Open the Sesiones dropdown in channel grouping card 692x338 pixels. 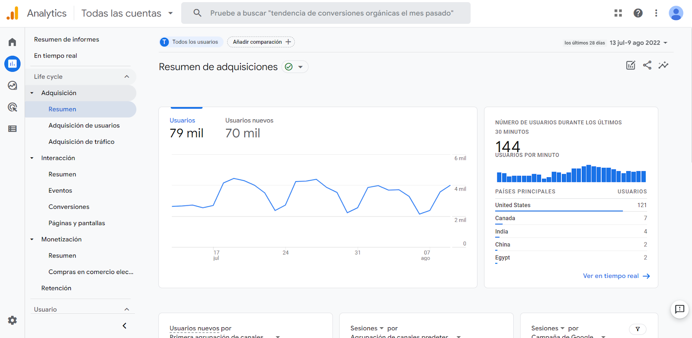point(367,328)
